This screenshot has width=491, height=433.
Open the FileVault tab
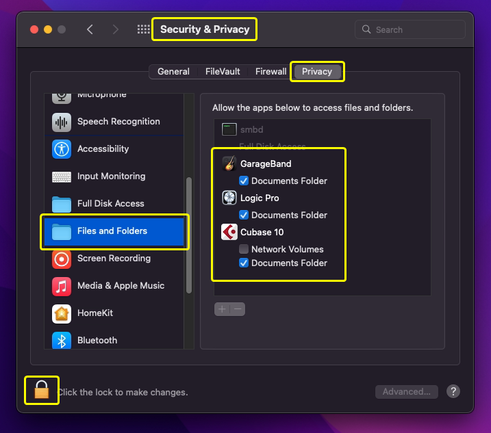[224, 72]
